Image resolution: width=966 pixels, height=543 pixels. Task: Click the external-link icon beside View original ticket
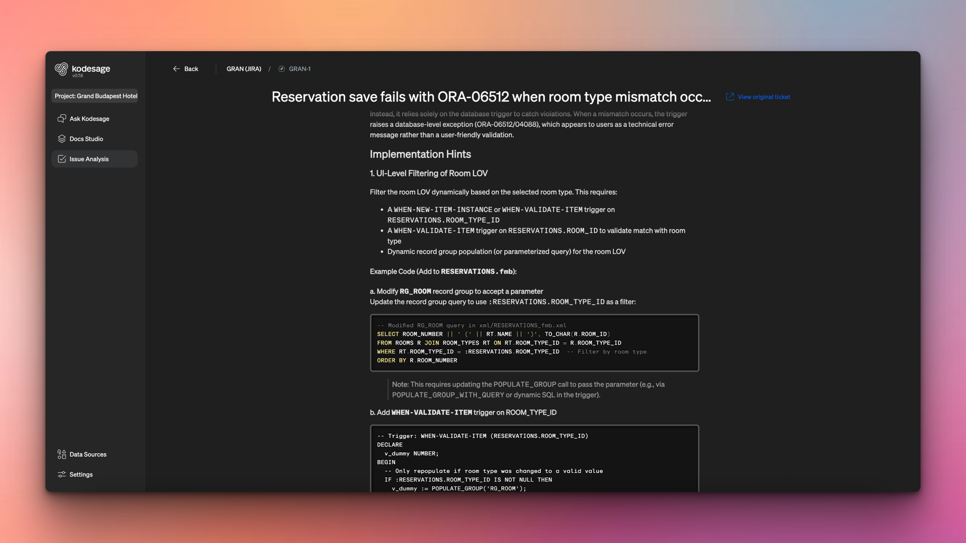point(730,97)
